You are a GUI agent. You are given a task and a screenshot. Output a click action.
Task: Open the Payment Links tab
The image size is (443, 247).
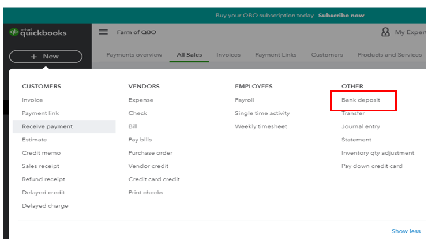pyautogui.click(x=276, y=55)
